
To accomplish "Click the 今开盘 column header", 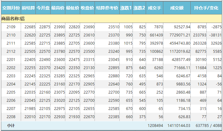I will pos(43,8).
